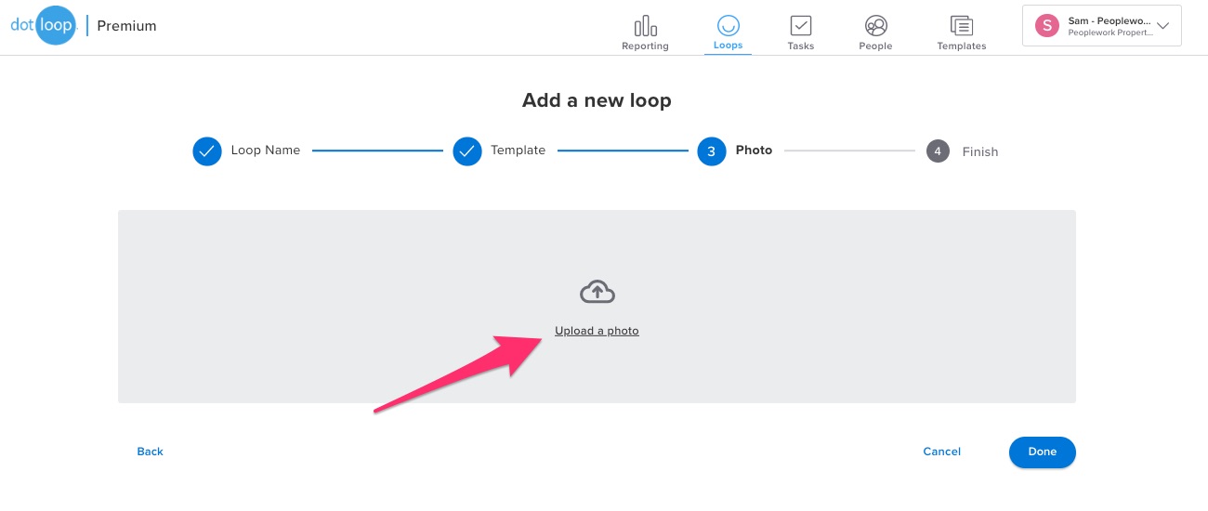Click the cloud upload icon
Image resolution: width=1208 pixels, height=511 pixels.
click(x=597, y=293)
